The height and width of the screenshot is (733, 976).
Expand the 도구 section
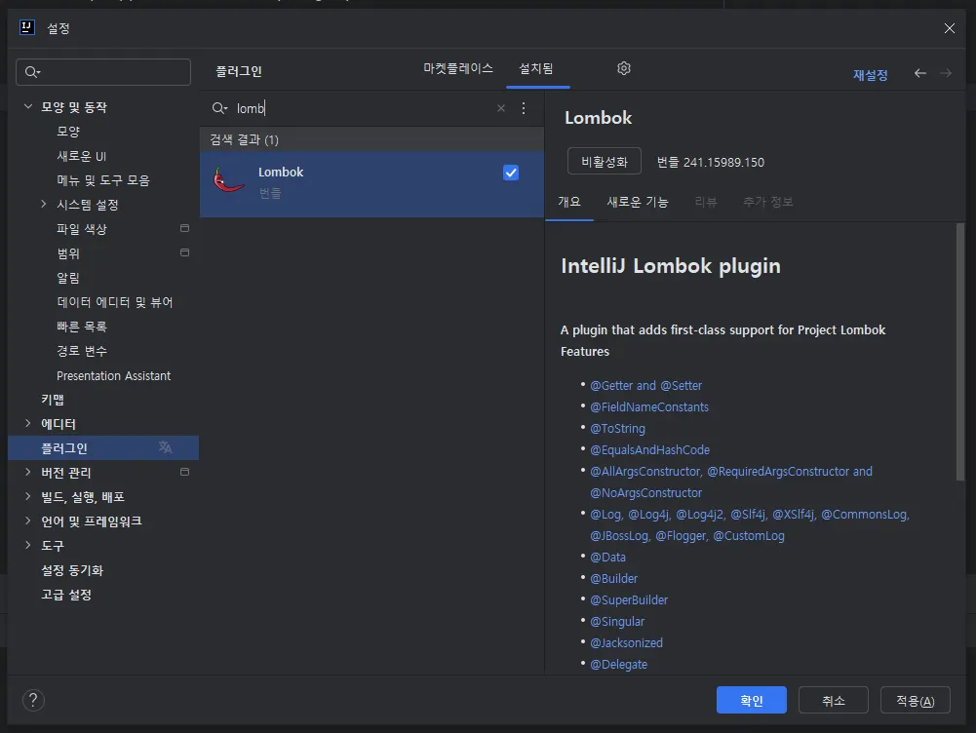tap(28, 545)
